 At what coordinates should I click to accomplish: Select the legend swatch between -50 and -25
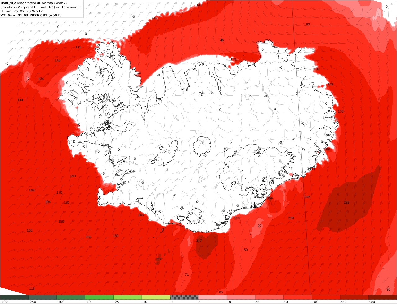(99, 297)
